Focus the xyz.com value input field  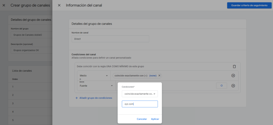(140, 104)
